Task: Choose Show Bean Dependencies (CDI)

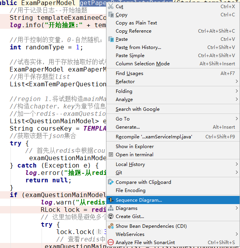Action: (x=173, y=226)
